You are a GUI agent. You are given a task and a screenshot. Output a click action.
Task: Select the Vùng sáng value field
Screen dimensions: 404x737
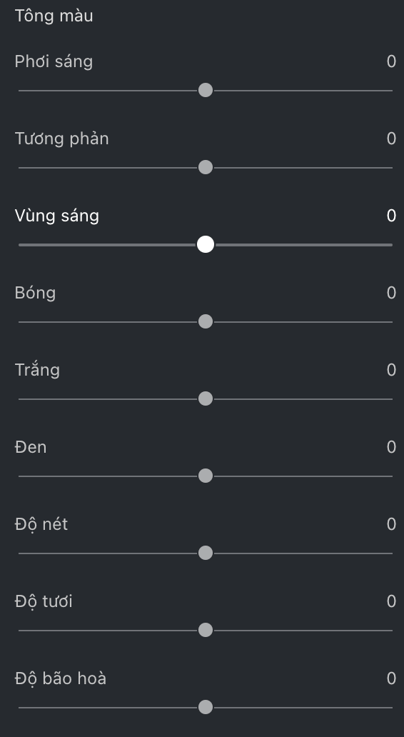click(391, 216)
